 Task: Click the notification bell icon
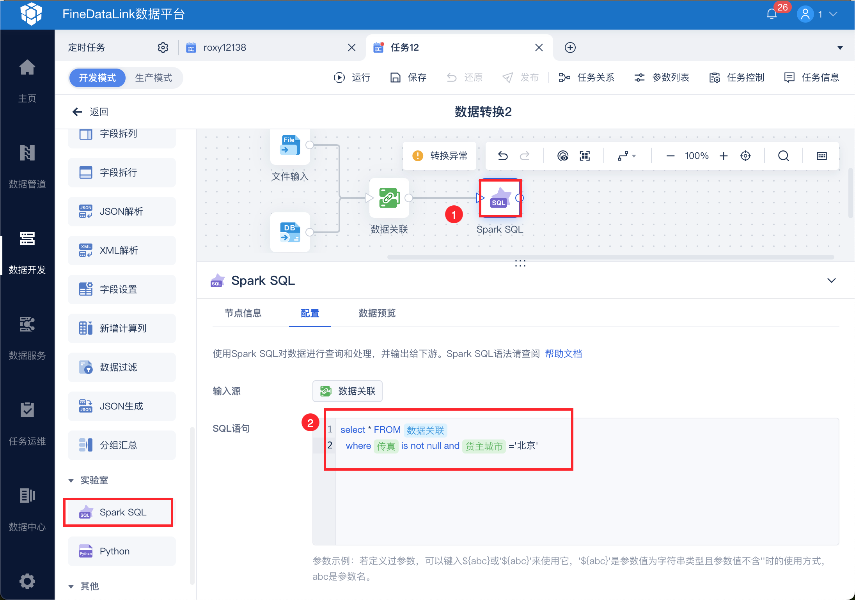772,14
